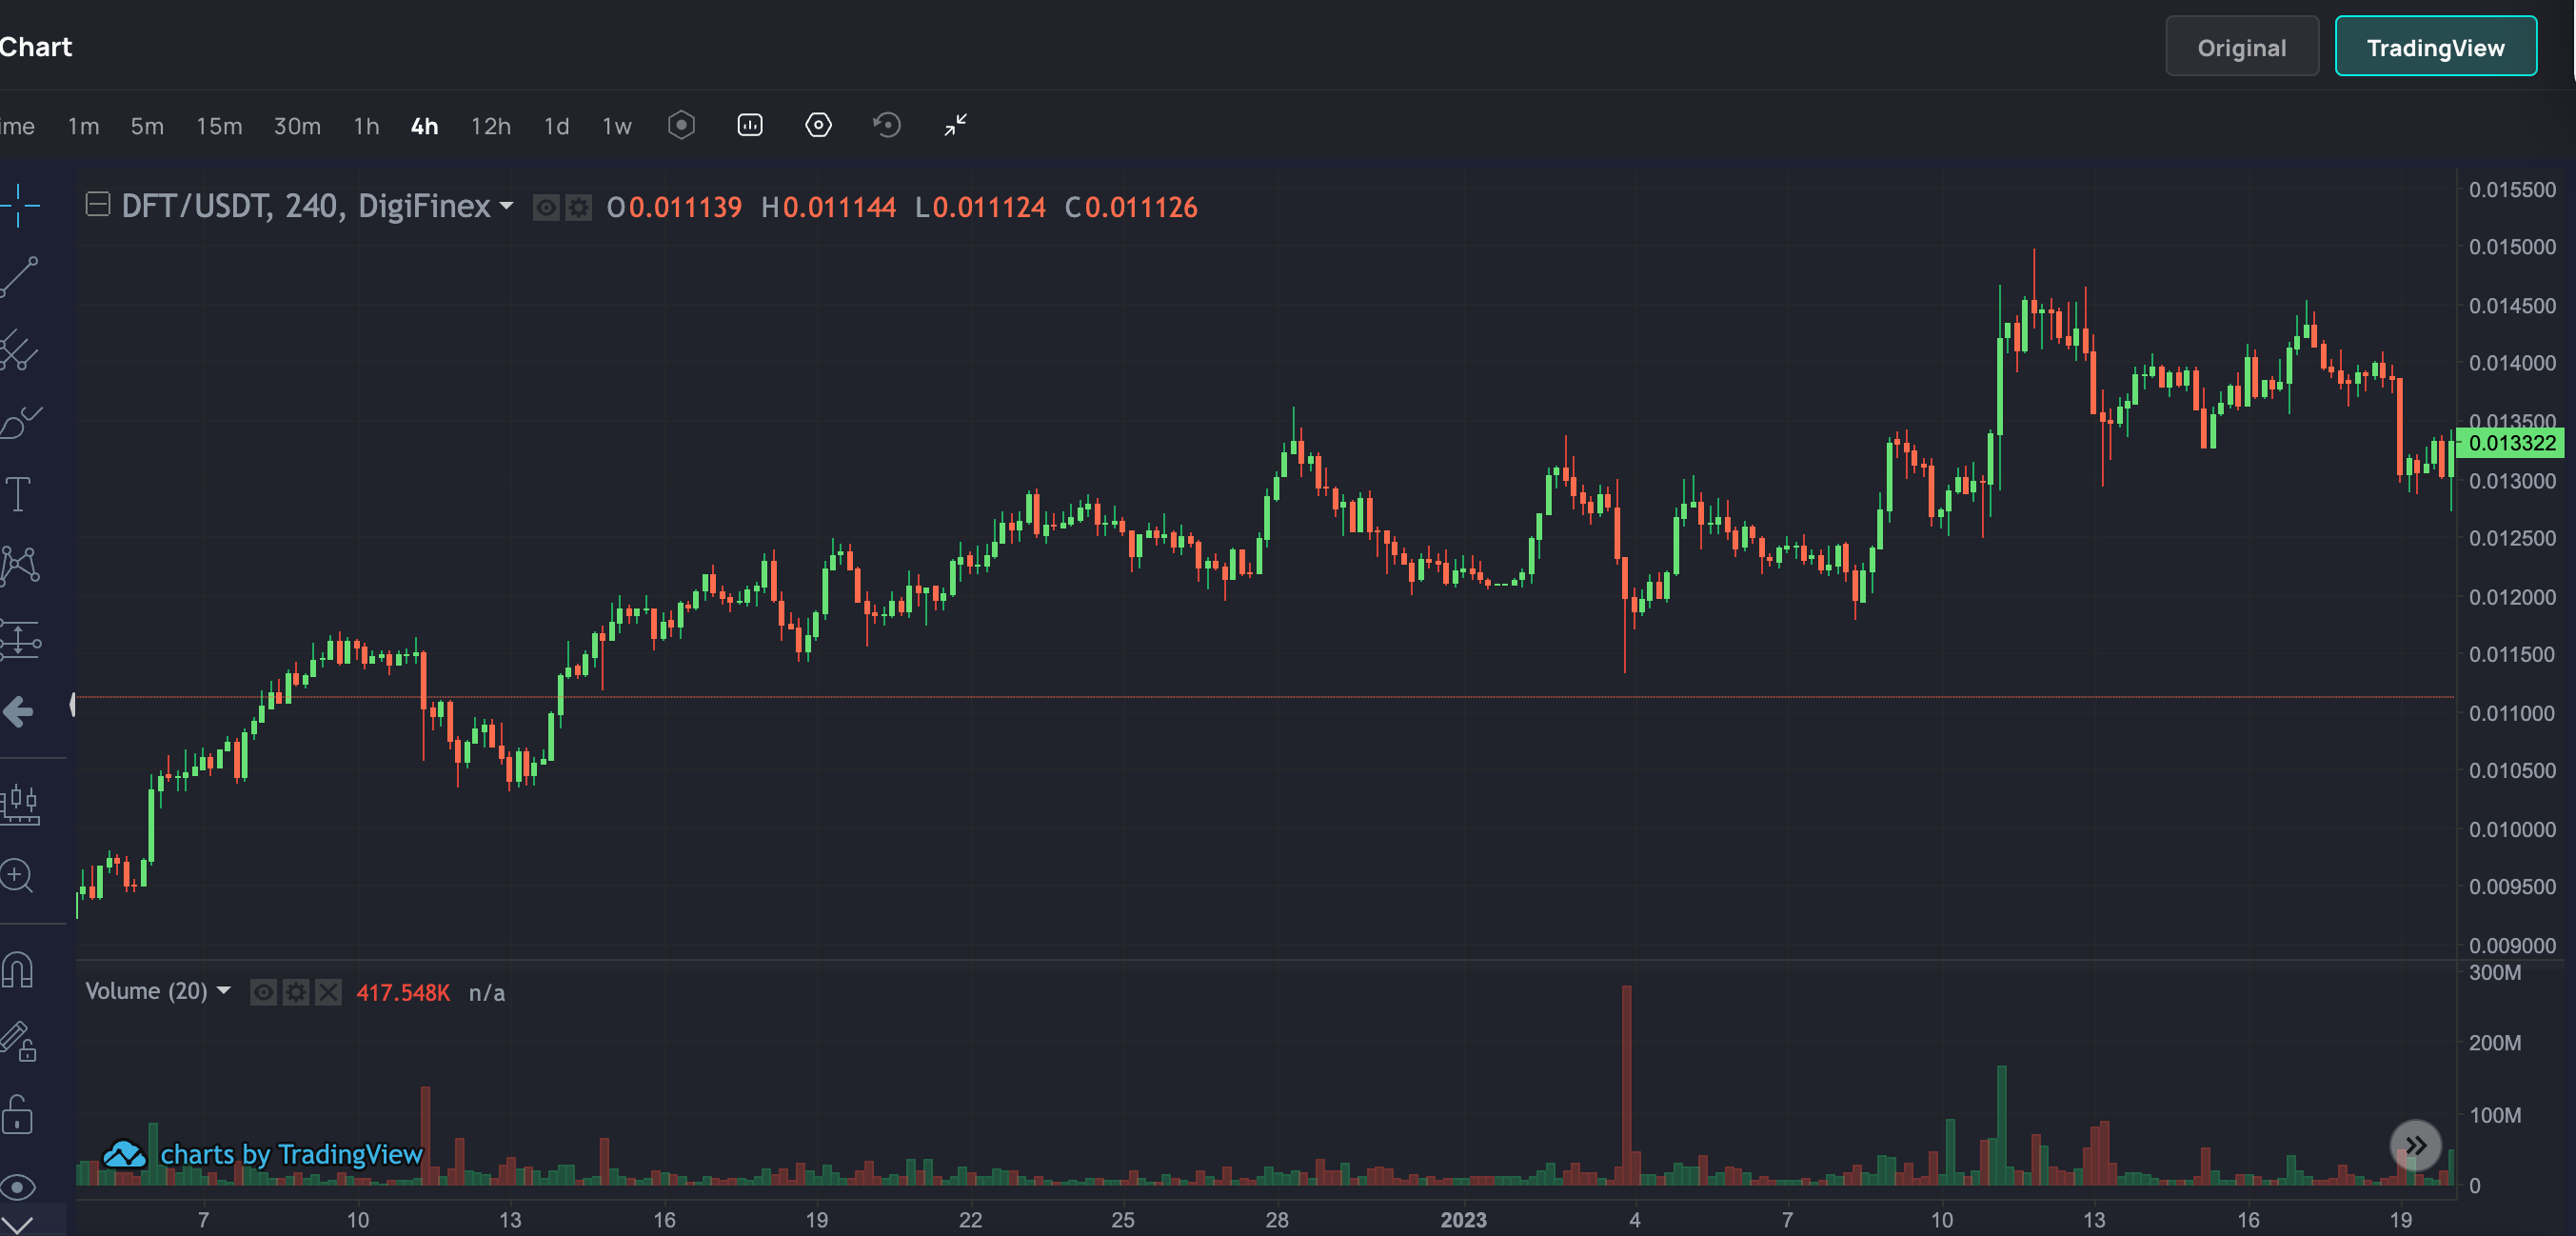Click the current price label 0.013322

click(x=2511, y=443)
